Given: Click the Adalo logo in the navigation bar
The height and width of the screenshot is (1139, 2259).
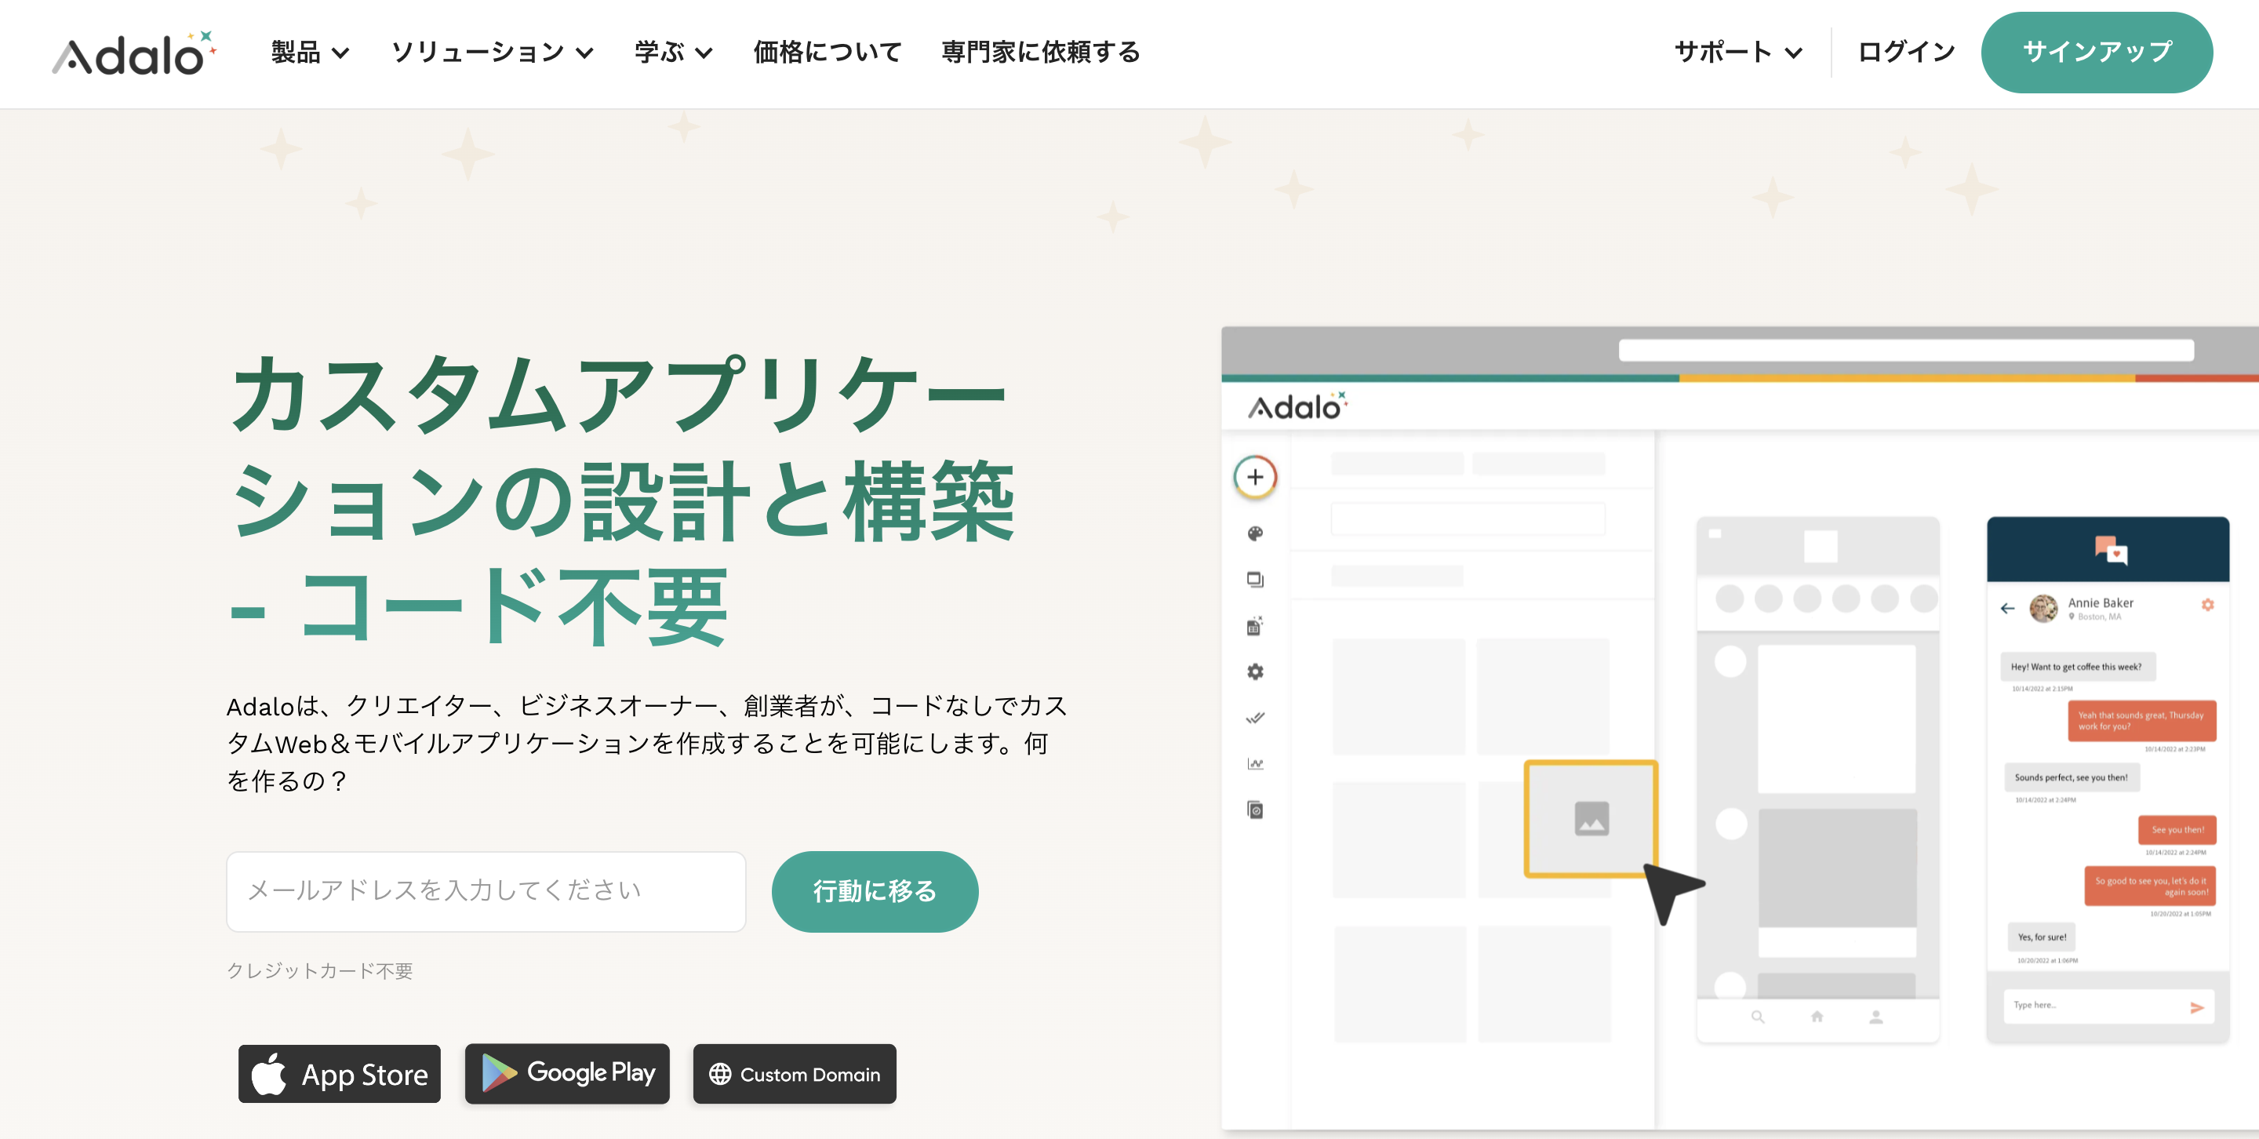Looking at the screenshot, I should click(x=134, y=53).
